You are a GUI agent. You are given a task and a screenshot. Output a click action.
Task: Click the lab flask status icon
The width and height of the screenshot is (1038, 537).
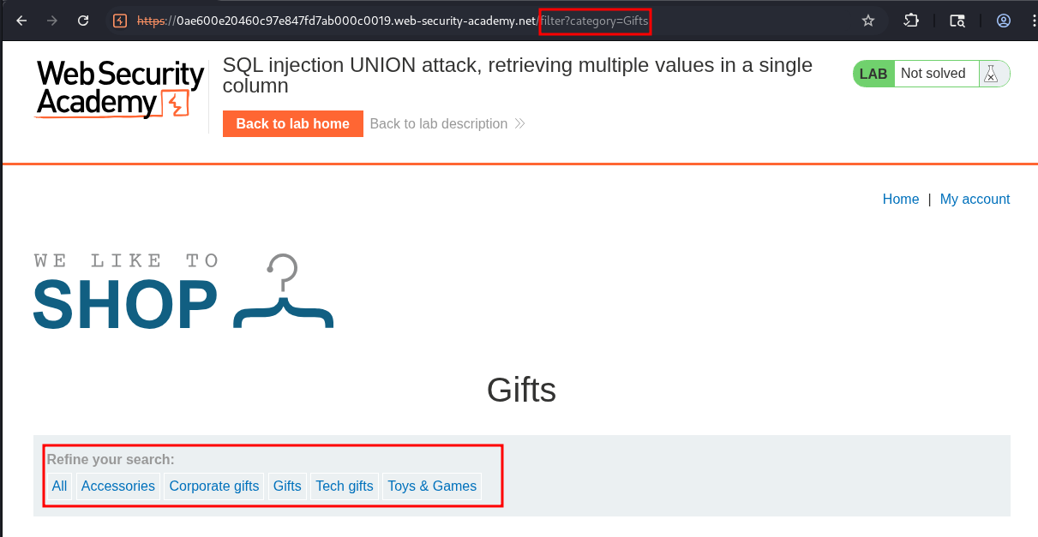[x=992, y=74]
